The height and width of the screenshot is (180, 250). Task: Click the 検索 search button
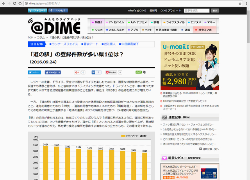tap(215, 11)
